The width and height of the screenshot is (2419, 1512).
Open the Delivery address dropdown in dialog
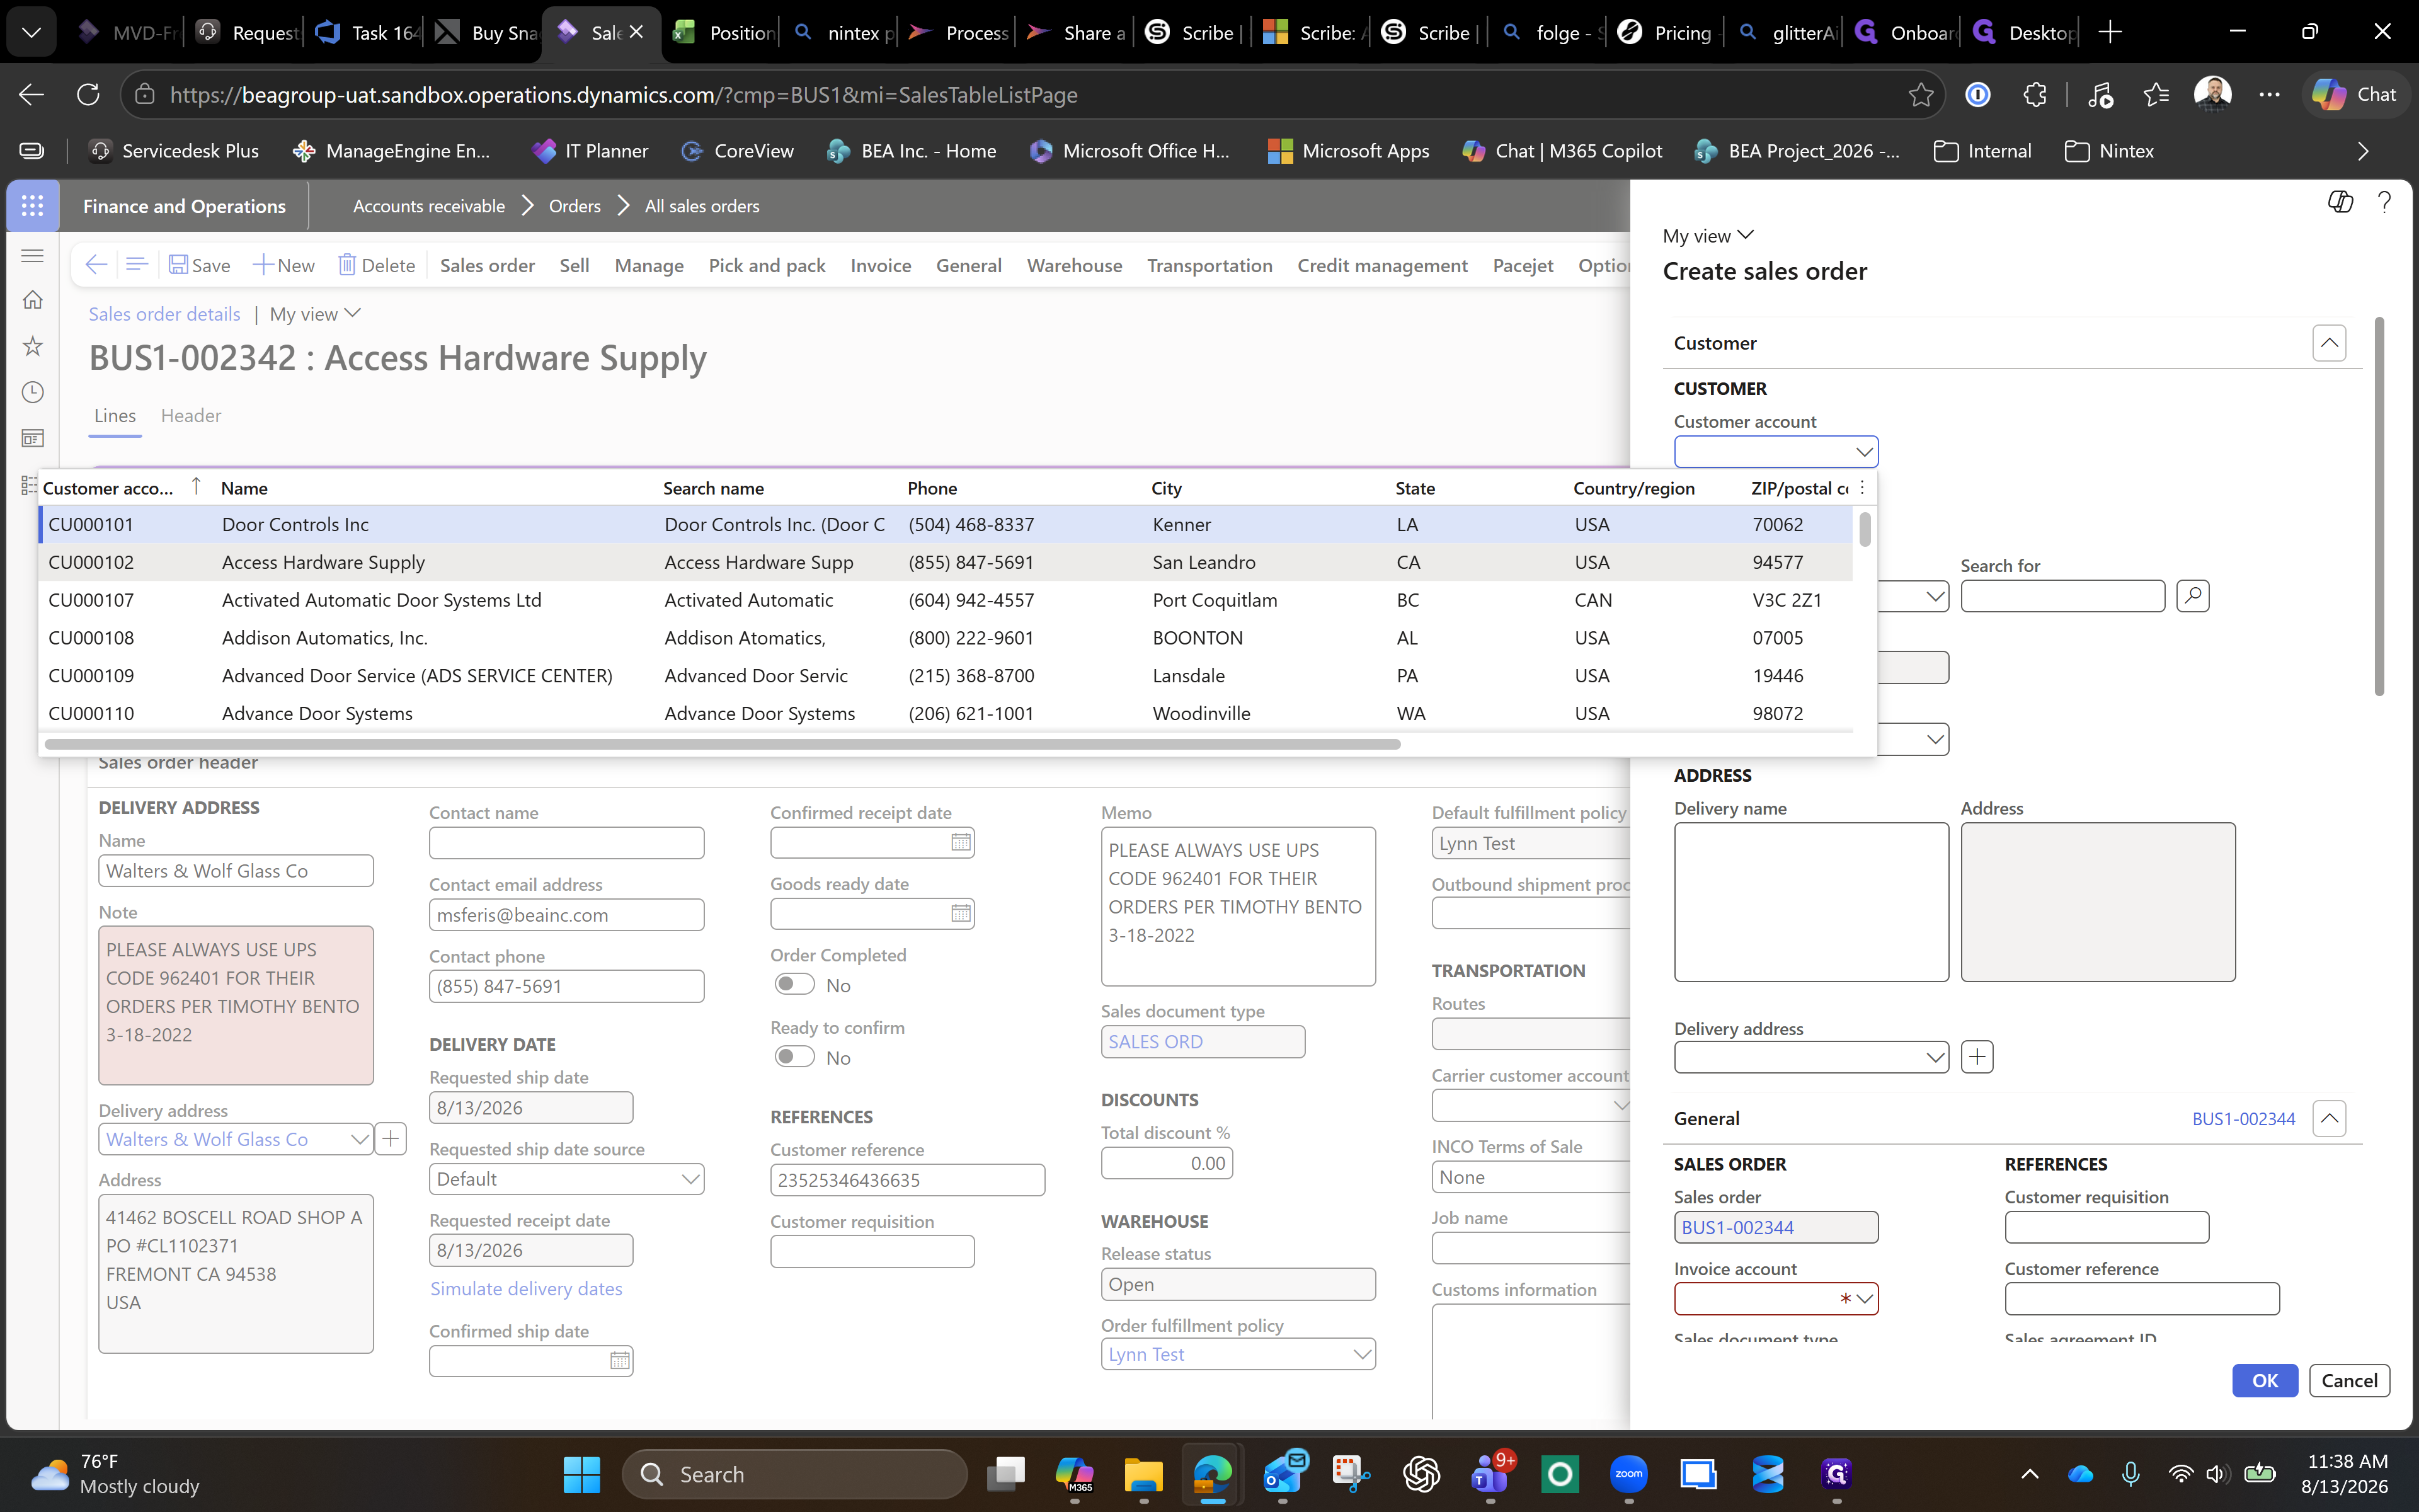pyautogui.click(x=1935, y=1057)
